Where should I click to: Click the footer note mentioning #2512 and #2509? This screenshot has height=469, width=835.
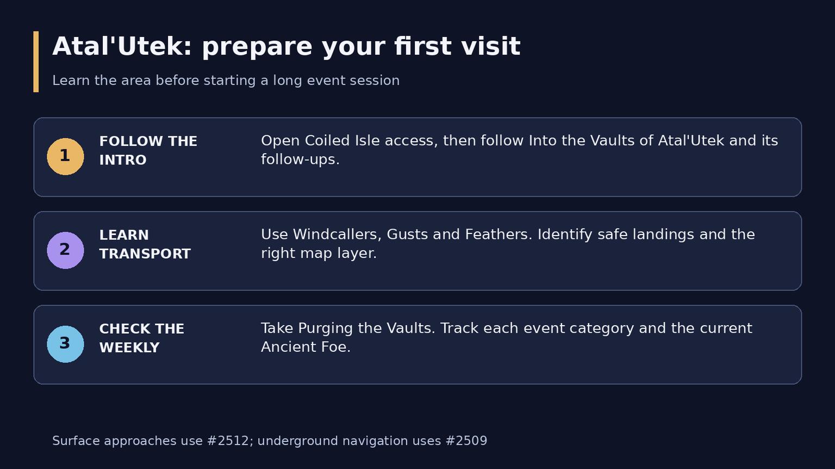tap(270, 441)
